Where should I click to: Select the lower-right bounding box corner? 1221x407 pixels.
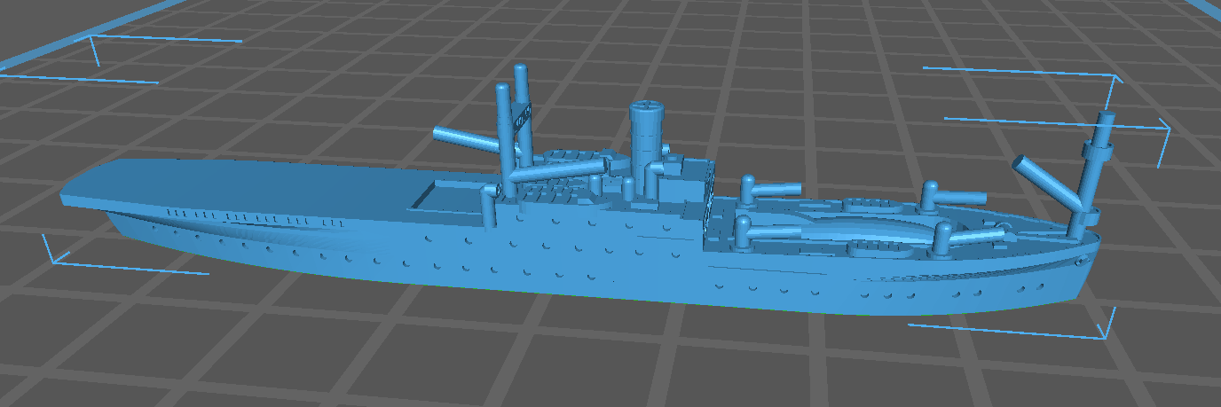(x=1102, y=335)
